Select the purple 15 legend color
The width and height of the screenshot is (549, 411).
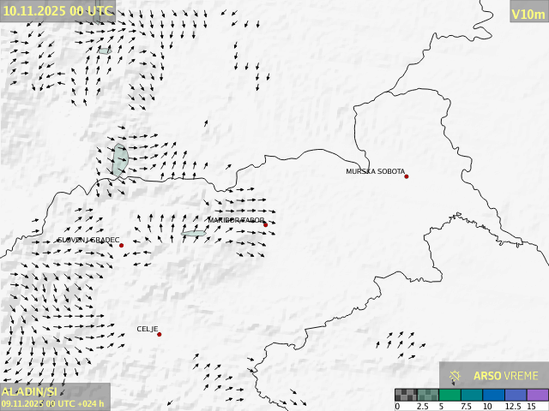coord(537,395)
